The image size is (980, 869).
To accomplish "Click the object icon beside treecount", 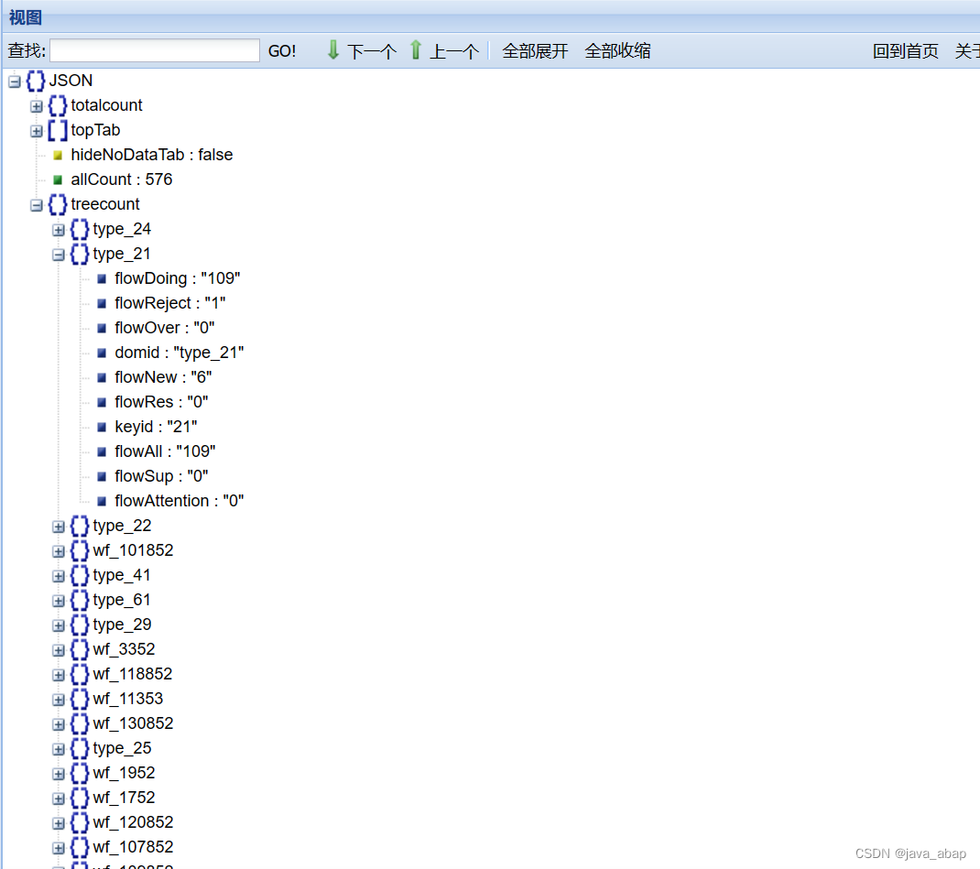I will click(57, 204).
